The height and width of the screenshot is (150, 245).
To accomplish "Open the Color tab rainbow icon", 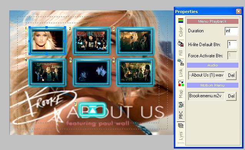I will point(181,21).
